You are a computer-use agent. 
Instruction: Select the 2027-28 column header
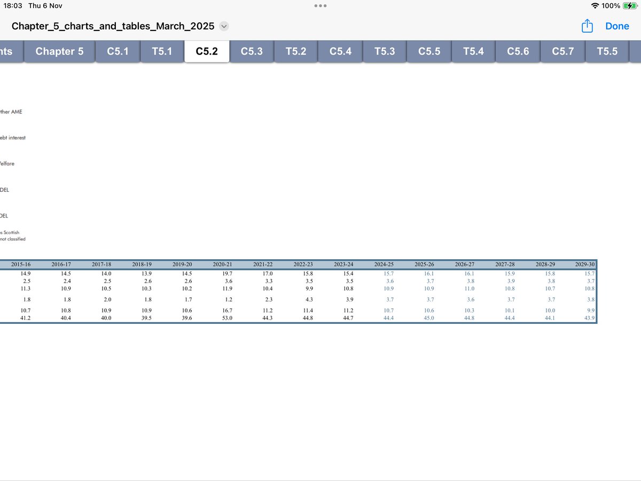(505, 265)
